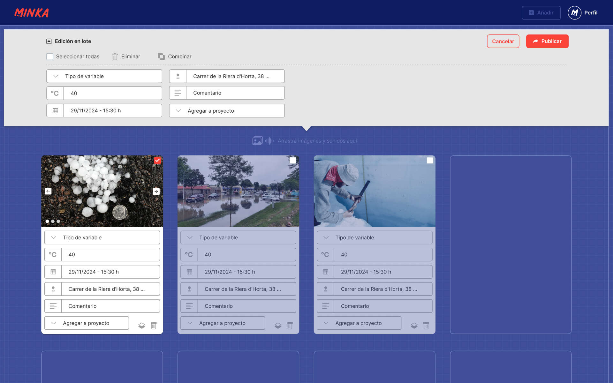Screen dimensions: 613x383
Task: Open Tipo de variable on hail card
Action: point(102,237)
